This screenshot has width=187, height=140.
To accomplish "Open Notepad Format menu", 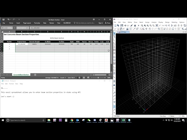I will (11, 84).
